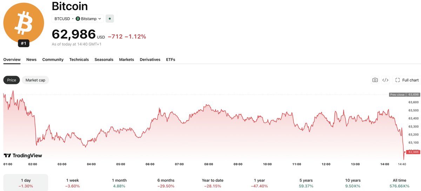The width and height of the screenshot is (421, 191).
Task: Open the Technicals tab
Action: pos(79,60)
